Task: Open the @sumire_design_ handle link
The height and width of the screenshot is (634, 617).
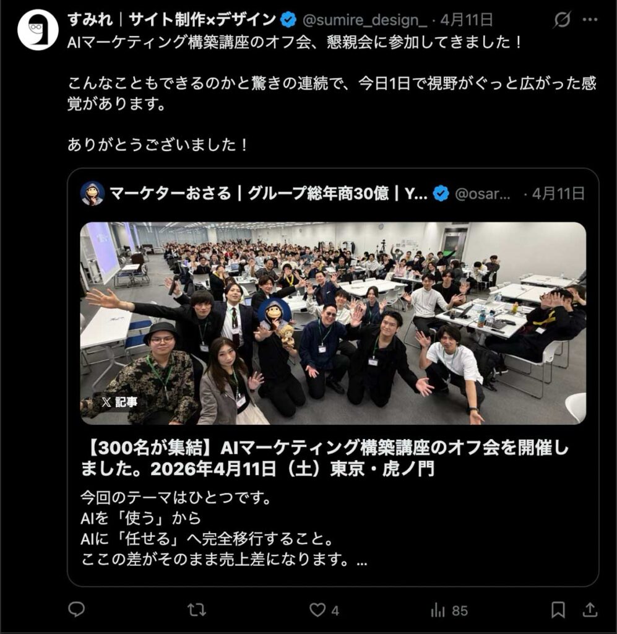Action: [365, 20]
